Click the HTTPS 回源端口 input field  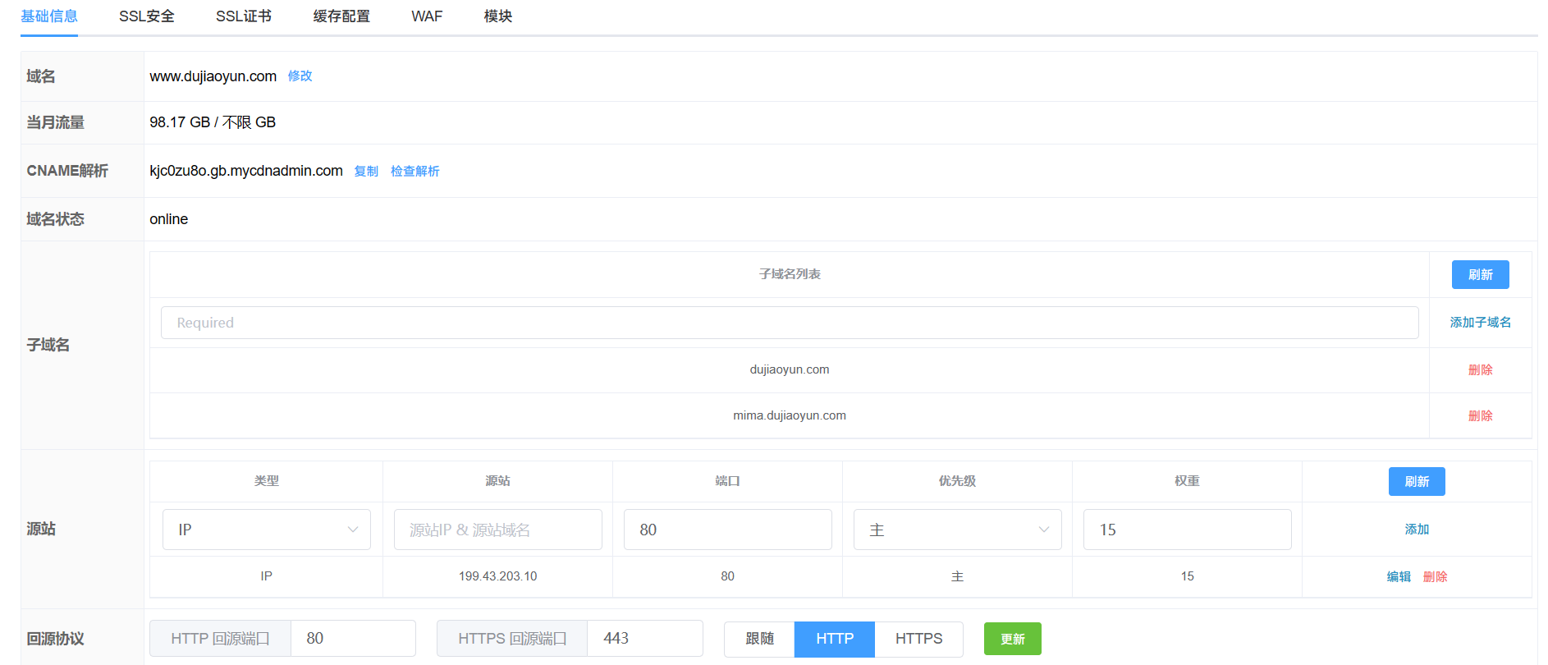coord(645,639)
